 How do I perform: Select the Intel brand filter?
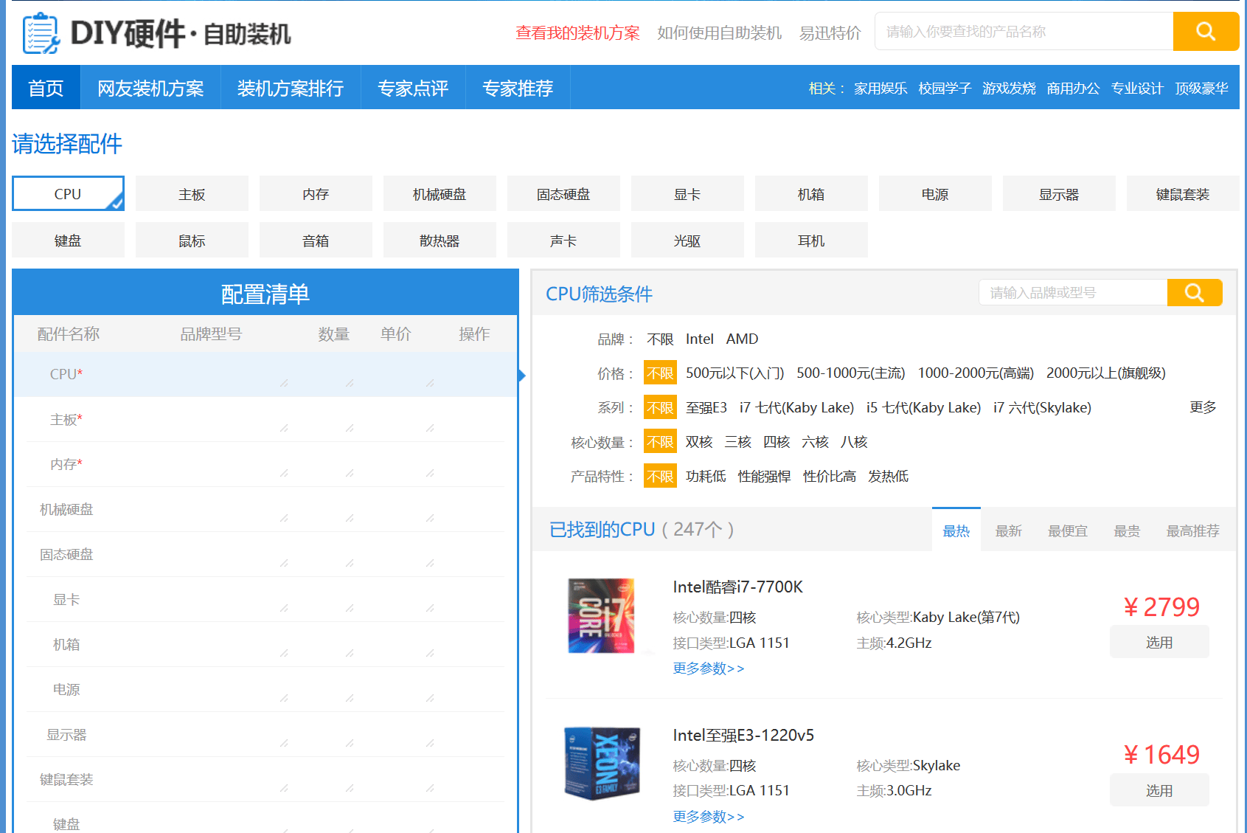coord(700,339)
